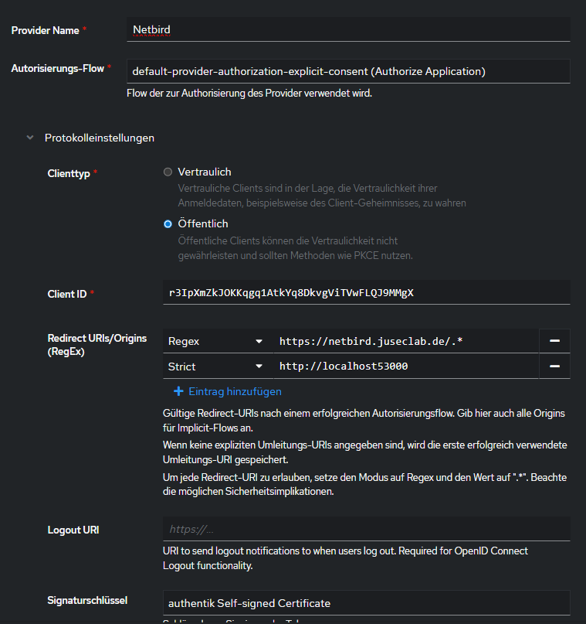Screen dimensions: 586x624
Task: Open the Strict matching mode dropdown
Action: click(x=216, y=367)
